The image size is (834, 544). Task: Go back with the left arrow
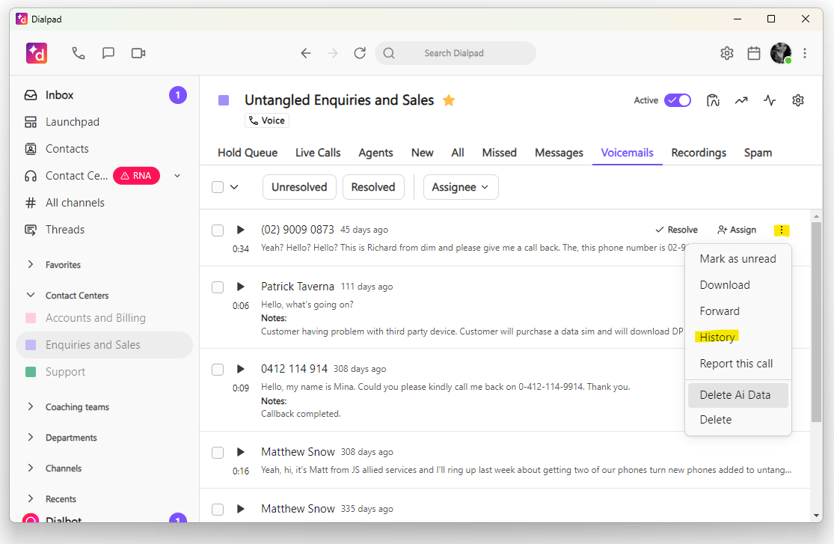pyautogui.click(x=306, y=53)
